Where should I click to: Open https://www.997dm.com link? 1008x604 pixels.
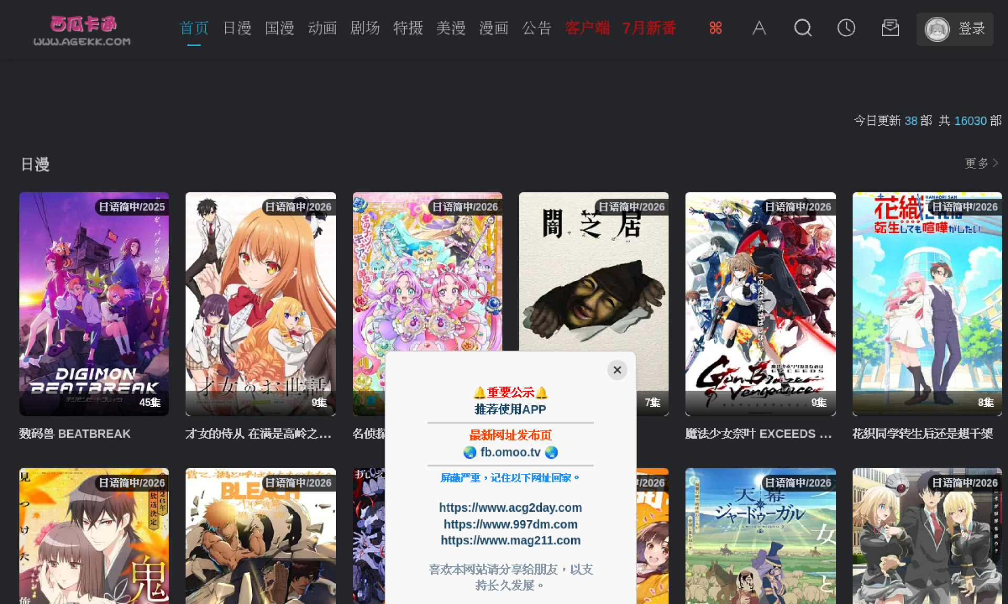(x=510, y=524)
